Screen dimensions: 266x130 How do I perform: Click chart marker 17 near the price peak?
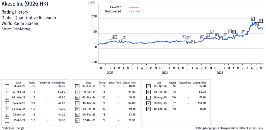[252, 19]
